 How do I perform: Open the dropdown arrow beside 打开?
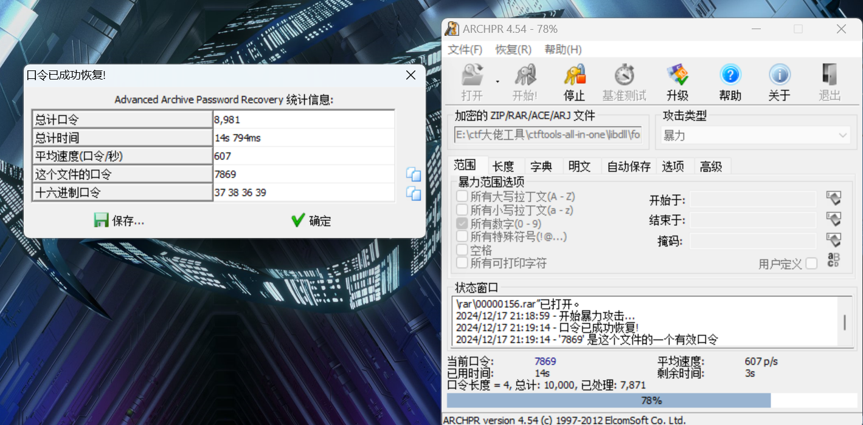497,81
